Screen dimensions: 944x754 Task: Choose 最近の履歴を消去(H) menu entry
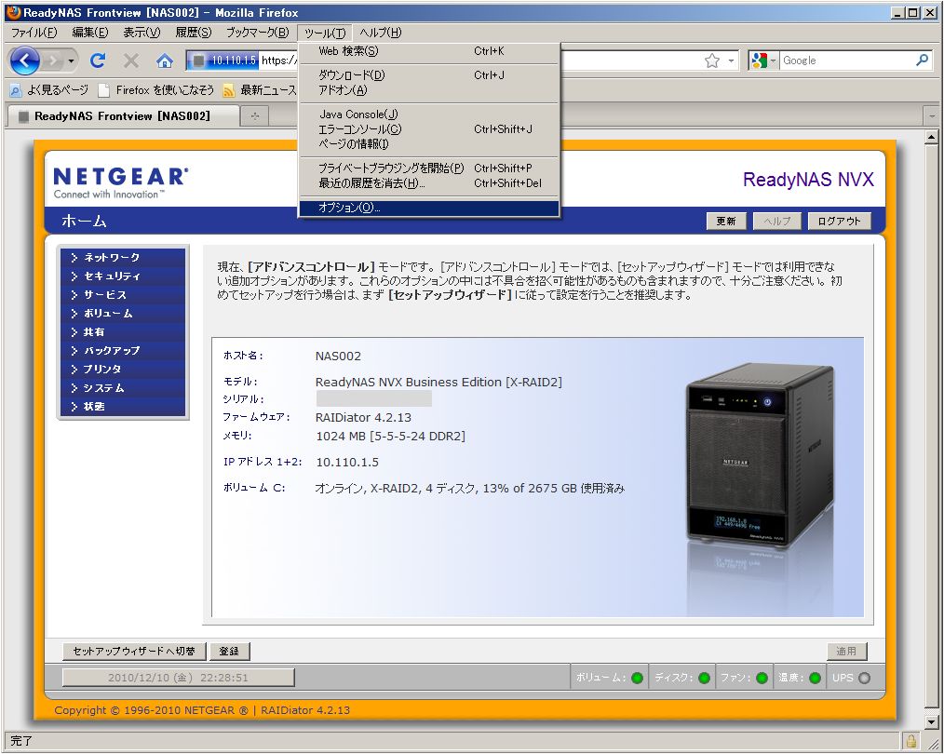[x=428, y=183]
